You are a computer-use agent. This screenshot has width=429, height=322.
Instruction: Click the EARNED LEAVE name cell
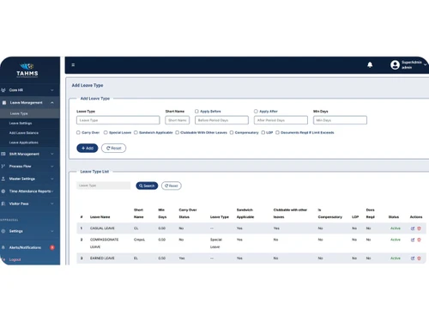click(102, 258)
